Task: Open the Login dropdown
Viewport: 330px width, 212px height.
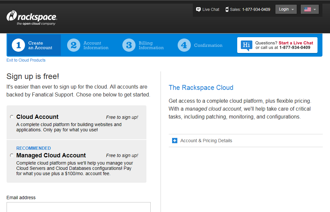Action: (x=286, y=9)
